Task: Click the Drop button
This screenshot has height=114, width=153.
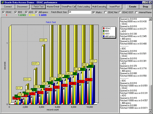Action: [145, 7]
